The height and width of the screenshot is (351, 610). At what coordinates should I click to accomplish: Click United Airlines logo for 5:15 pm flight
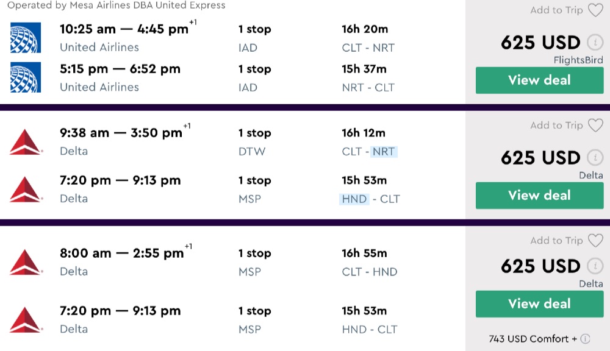pos(26,77)
